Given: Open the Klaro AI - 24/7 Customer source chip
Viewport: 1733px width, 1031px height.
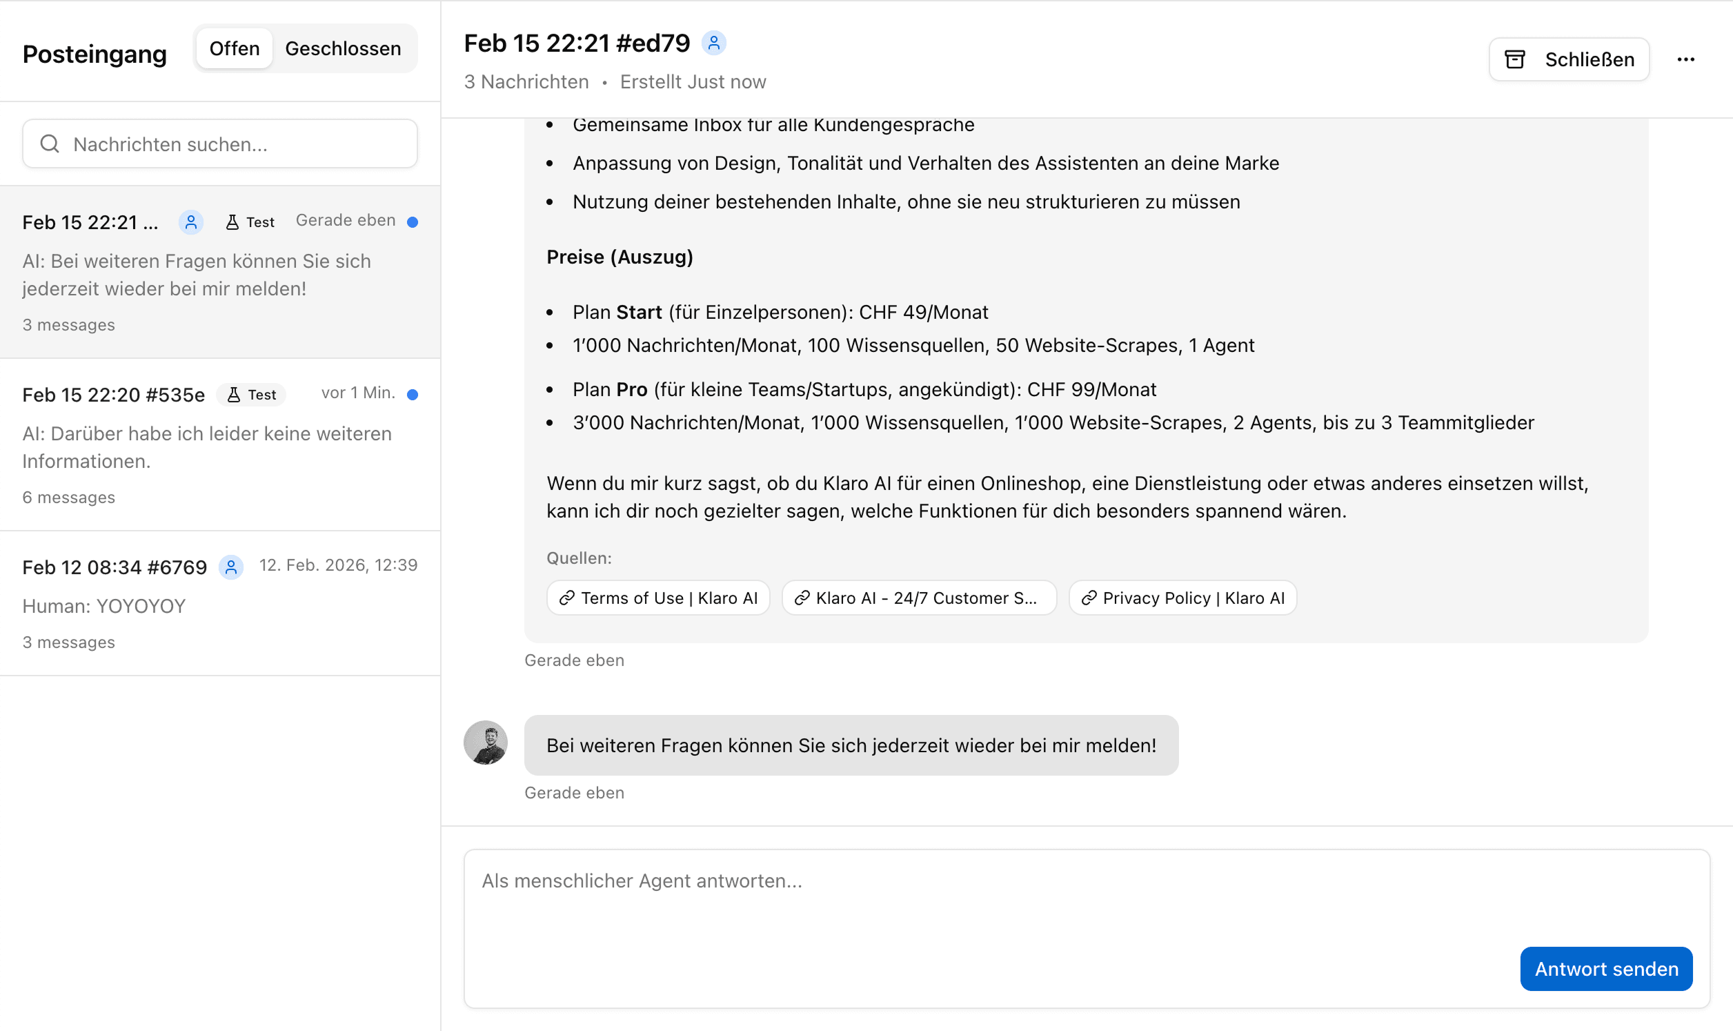Looking at the screenshot, I should [918, 598].
